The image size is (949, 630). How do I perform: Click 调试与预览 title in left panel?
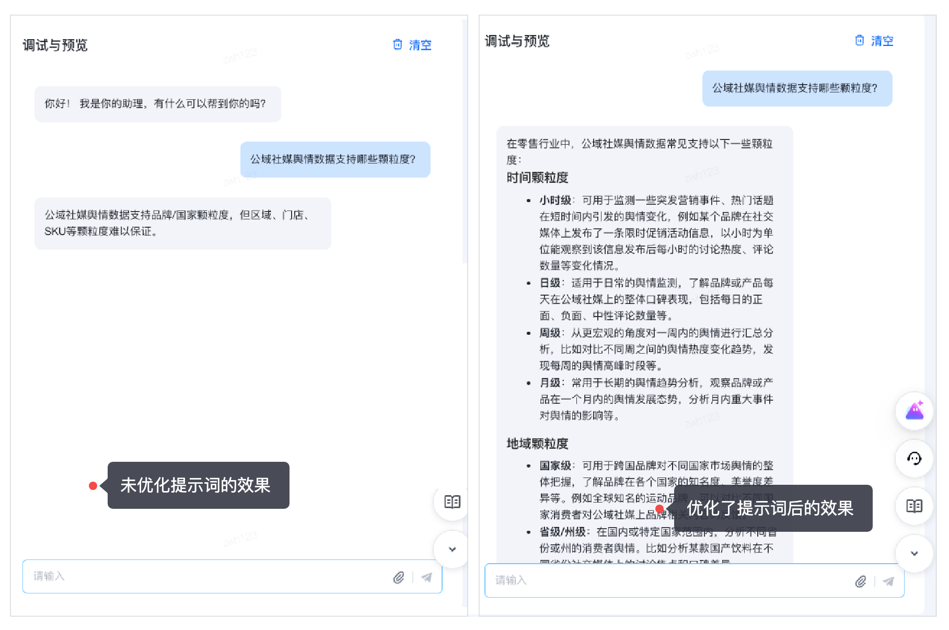point(55,45)
